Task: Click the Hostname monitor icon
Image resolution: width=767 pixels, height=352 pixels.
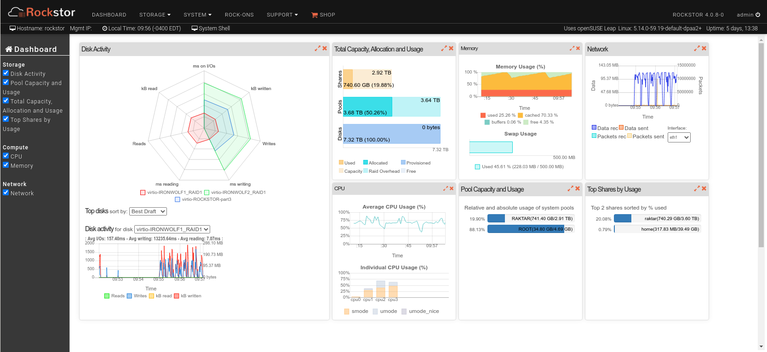Action: pyautogui.click(x=13, y=28)
